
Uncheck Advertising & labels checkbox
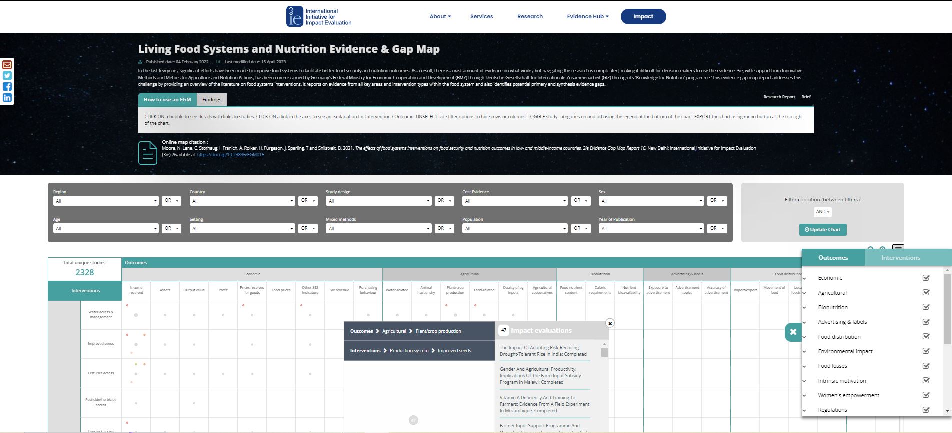coord(926,322)
